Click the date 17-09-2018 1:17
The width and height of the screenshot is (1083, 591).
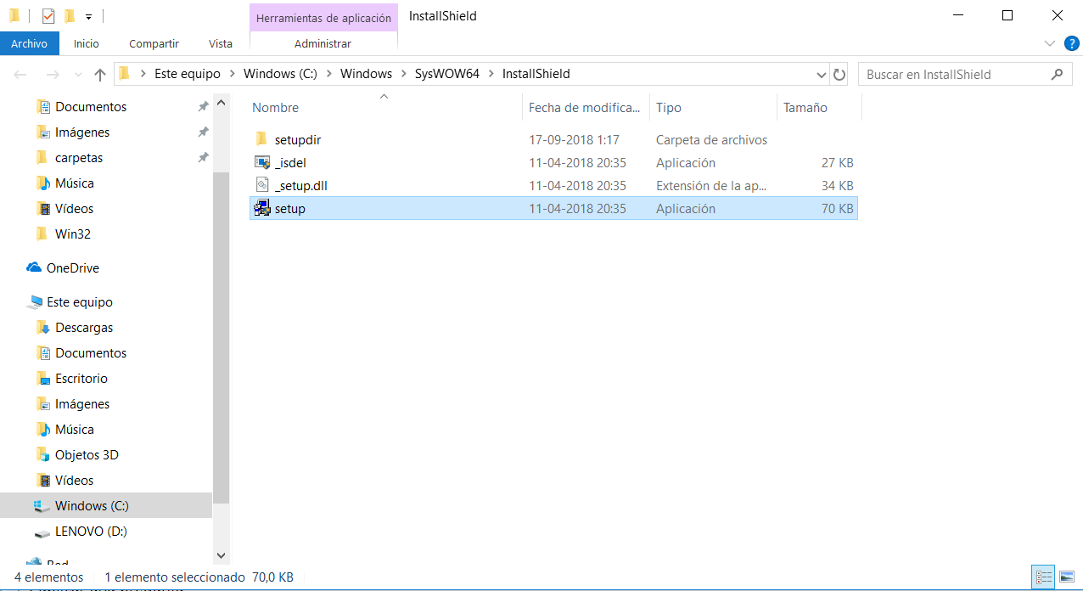click(574, 139)
